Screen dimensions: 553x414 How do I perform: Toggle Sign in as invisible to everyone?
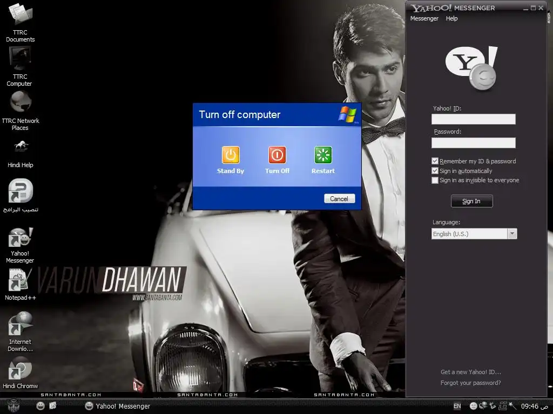[435, 180]
